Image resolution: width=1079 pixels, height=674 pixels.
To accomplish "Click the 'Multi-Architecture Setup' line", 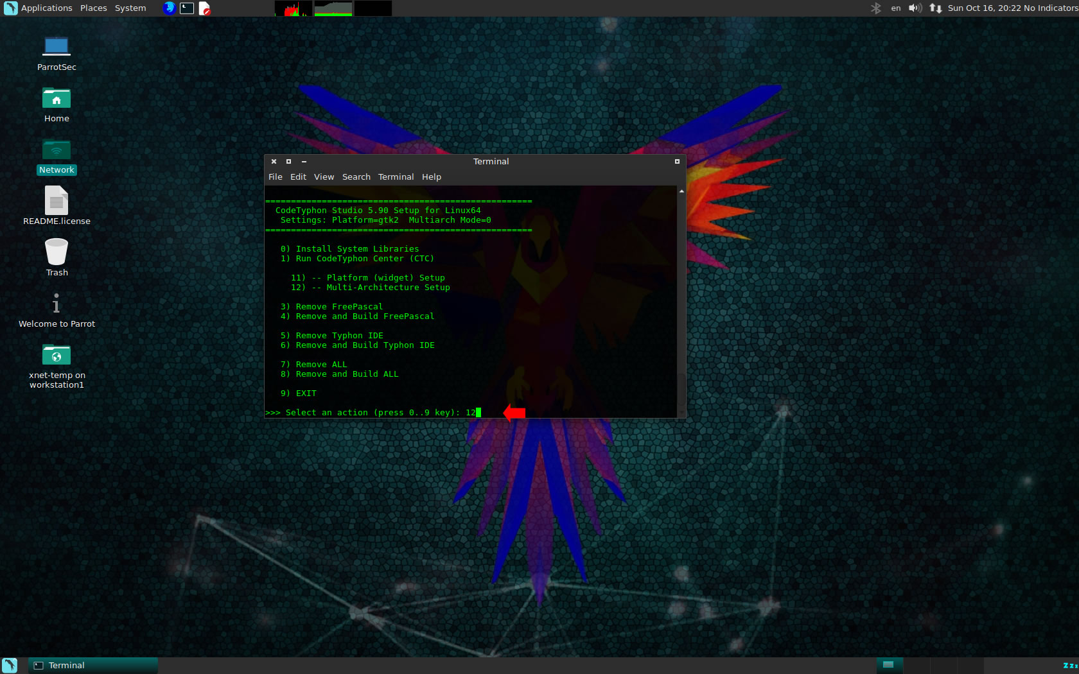I will click(x=370, y=288).
